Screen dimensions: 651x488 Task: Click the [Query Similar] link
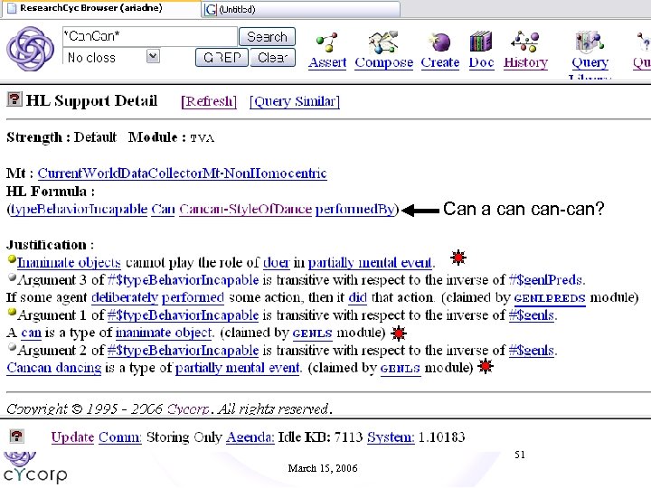295,101
